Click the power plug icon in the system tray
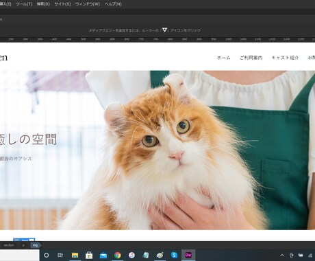The height and width of the screenshot is (261, 315). click(x=292, y=255)
